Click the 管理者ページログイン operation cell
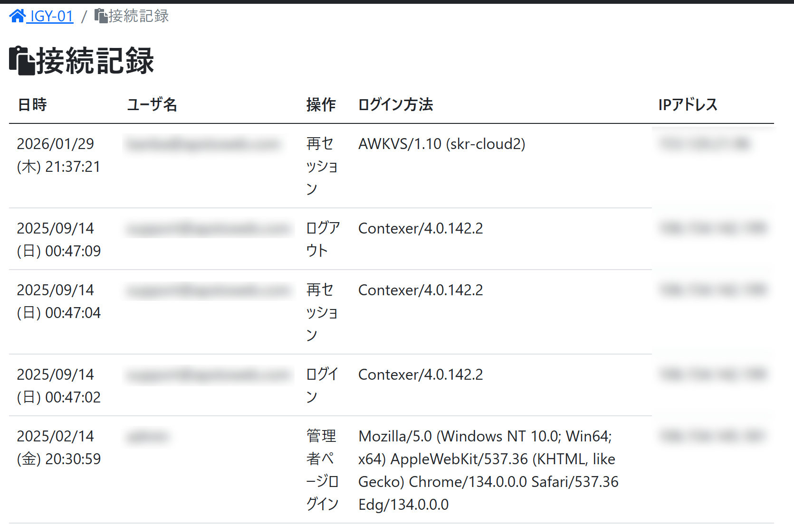This screenshot has height=524, width=794. pyautogui.click(x=322, y=470)
